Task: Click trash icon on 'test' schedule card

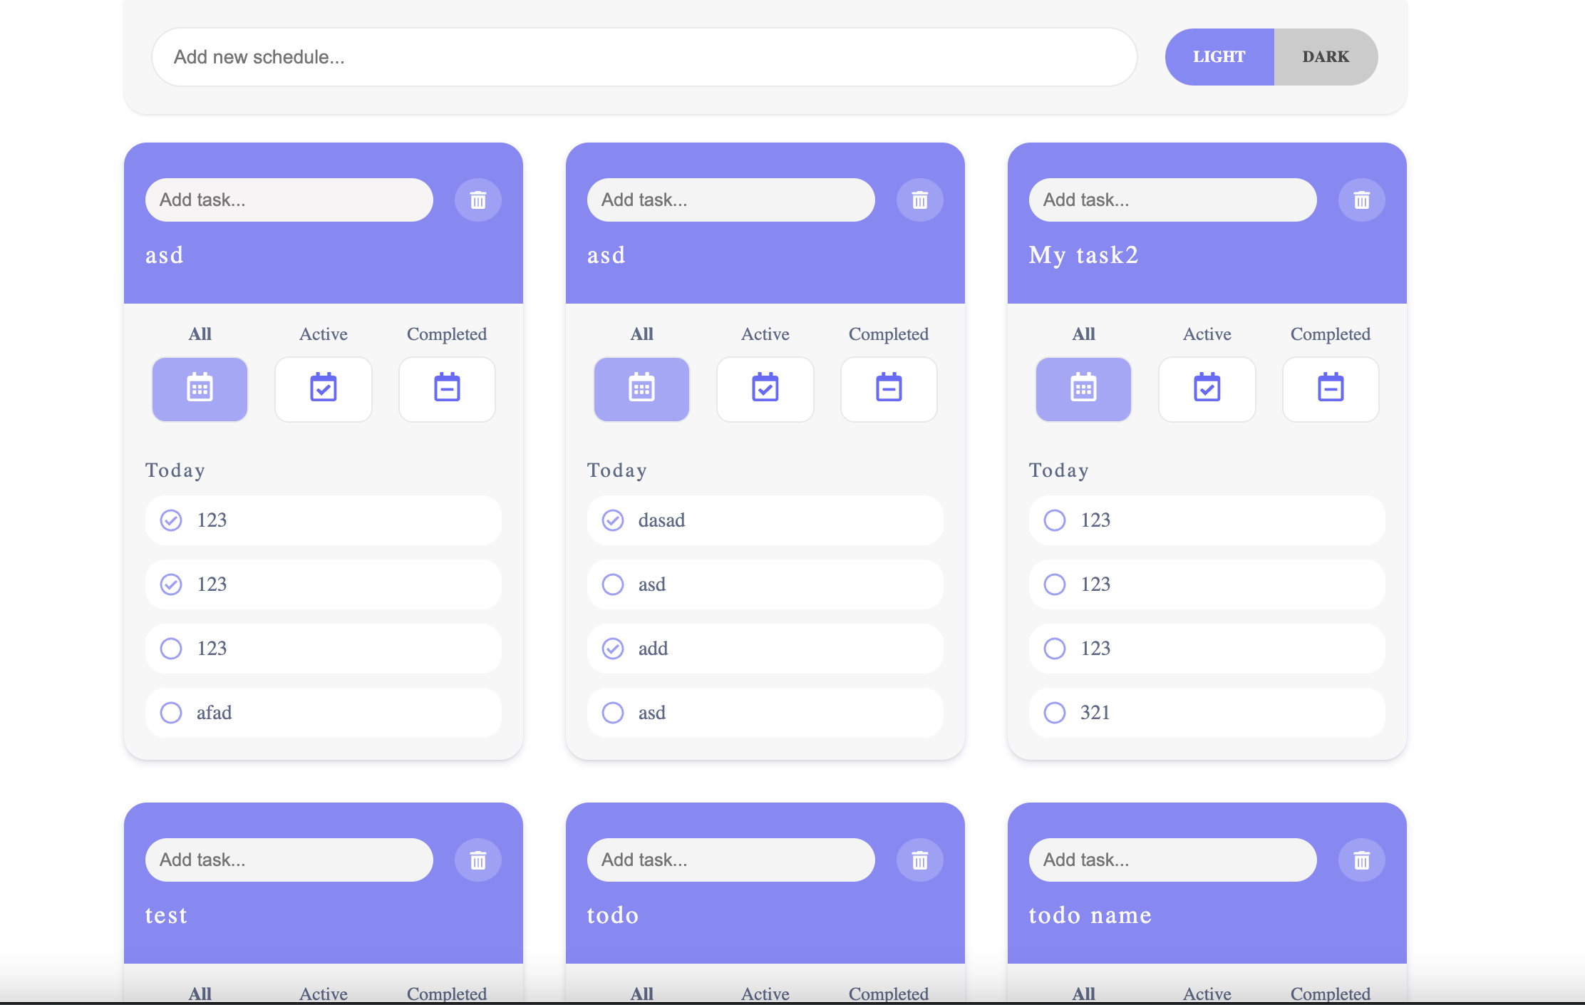Action: 477,860
